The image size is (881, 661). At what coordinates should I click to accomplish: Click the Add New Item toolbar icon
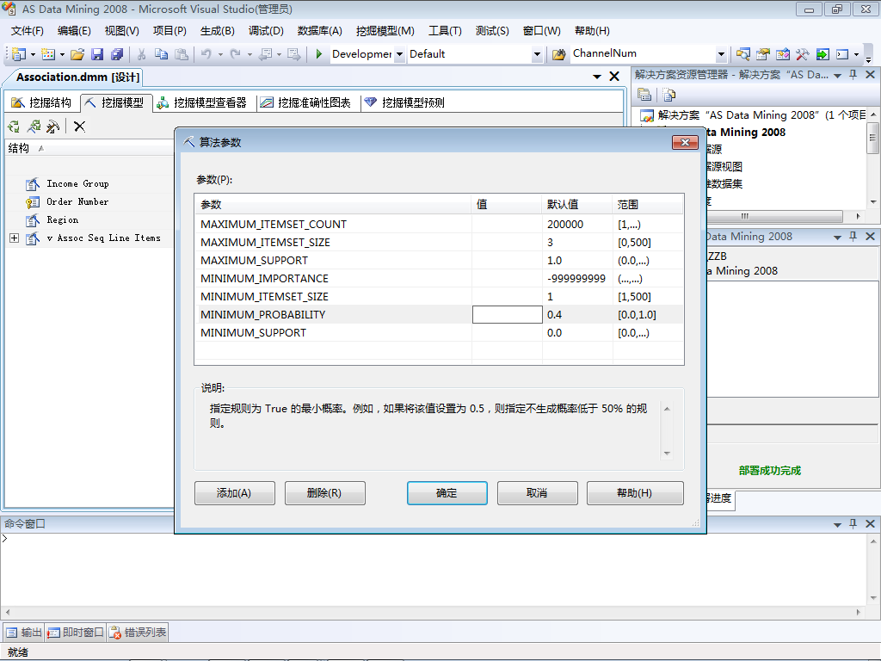(x=48, y=54)
